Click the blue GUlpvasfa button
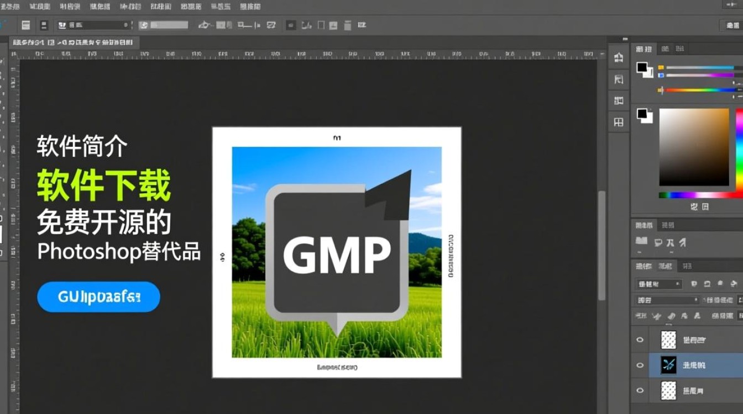Screen dimensions: 743x414 tap(98, 296)
